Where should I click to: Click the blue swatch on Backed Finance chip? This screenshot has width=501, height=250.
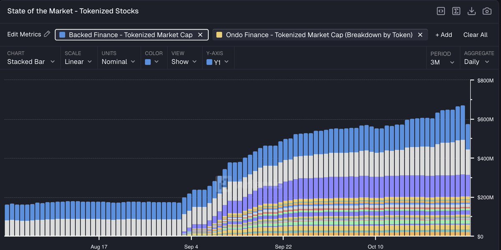[62, 35]
